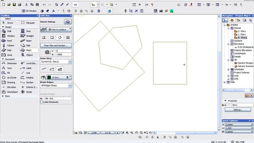
Task: Select the Beam tool
Action: coord(26,41)
